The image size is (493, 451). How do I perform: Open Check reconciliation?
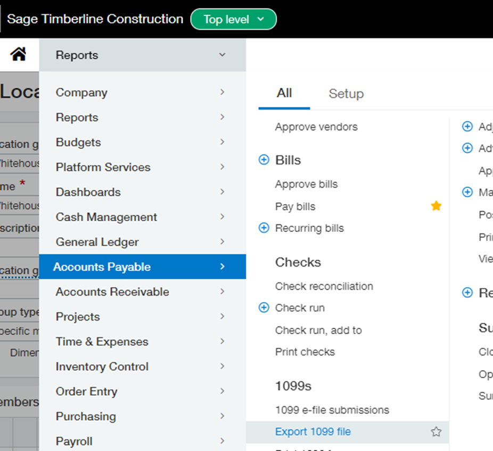324,286
